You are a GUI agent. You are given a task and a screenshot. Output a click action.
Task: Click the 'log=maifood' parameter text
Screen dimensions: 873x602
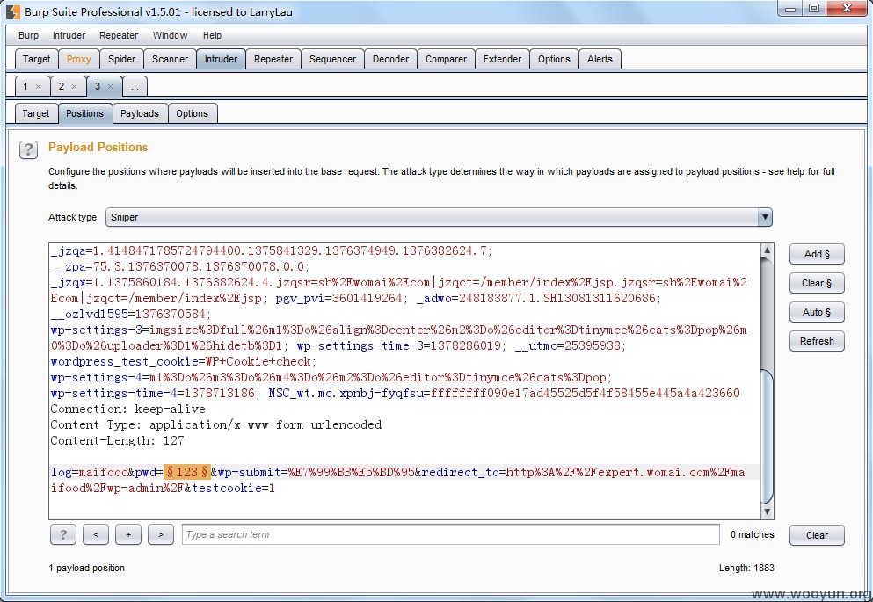[89, 472]
